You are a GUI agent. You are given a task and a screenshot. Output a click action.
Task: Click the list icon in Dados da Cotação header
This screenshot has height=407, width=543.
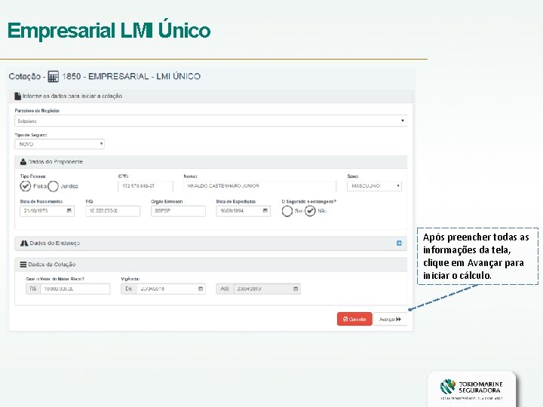[23, 265]
